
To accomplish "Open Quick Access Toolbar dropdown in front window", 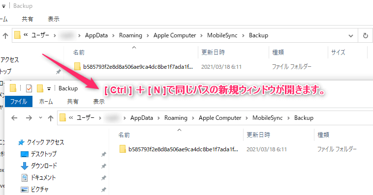I will (x=49, y=89).
